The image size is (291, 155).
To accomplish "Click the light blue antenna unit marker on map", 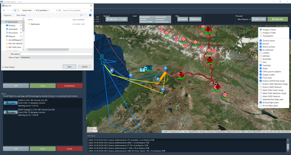I will click(142, 70).
